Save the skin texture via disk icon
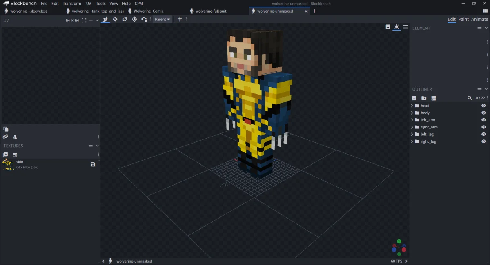 tap(93, 164)
